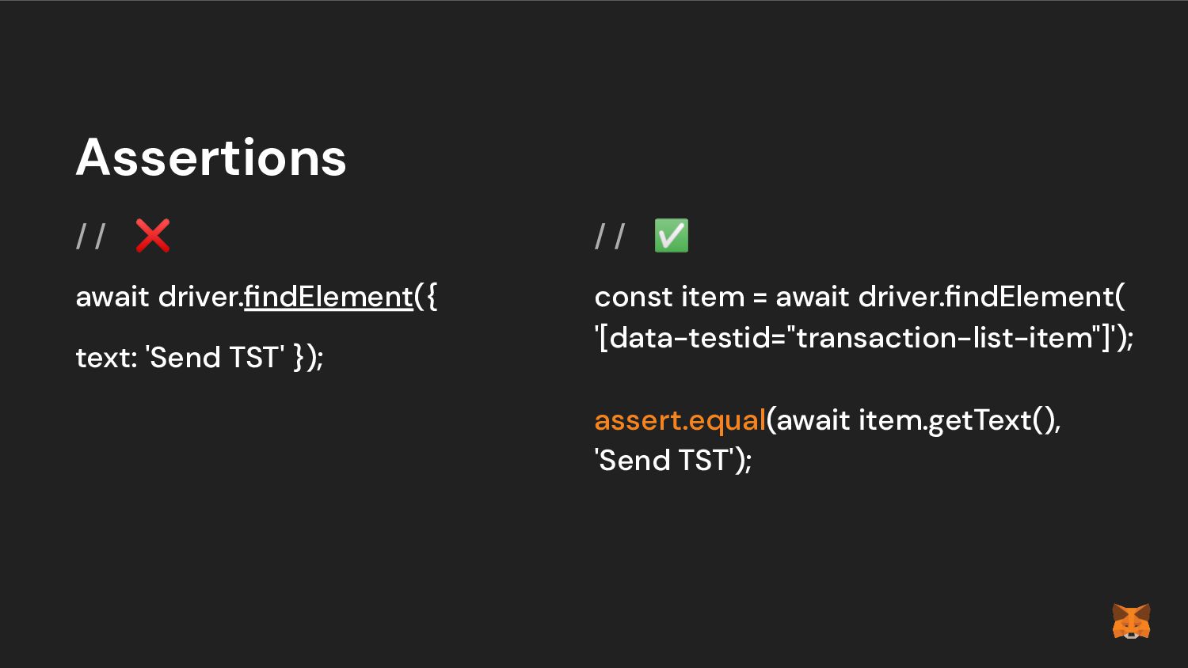The height and width of the screenshot is (668, 1188).
Task: Click comment slashes before the red cross
Action: tap(90, 236)
